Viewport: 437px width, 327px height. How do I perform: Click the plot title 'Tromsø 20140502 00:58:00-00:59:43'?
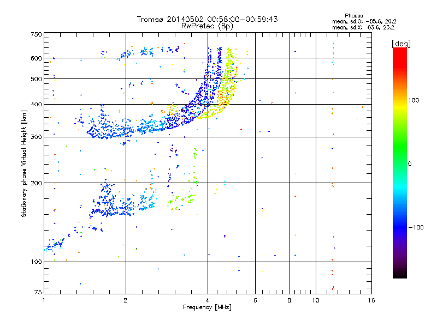[x=207, y=19]
